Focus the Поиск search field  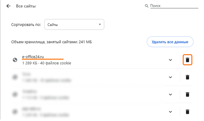coord(174,6)
